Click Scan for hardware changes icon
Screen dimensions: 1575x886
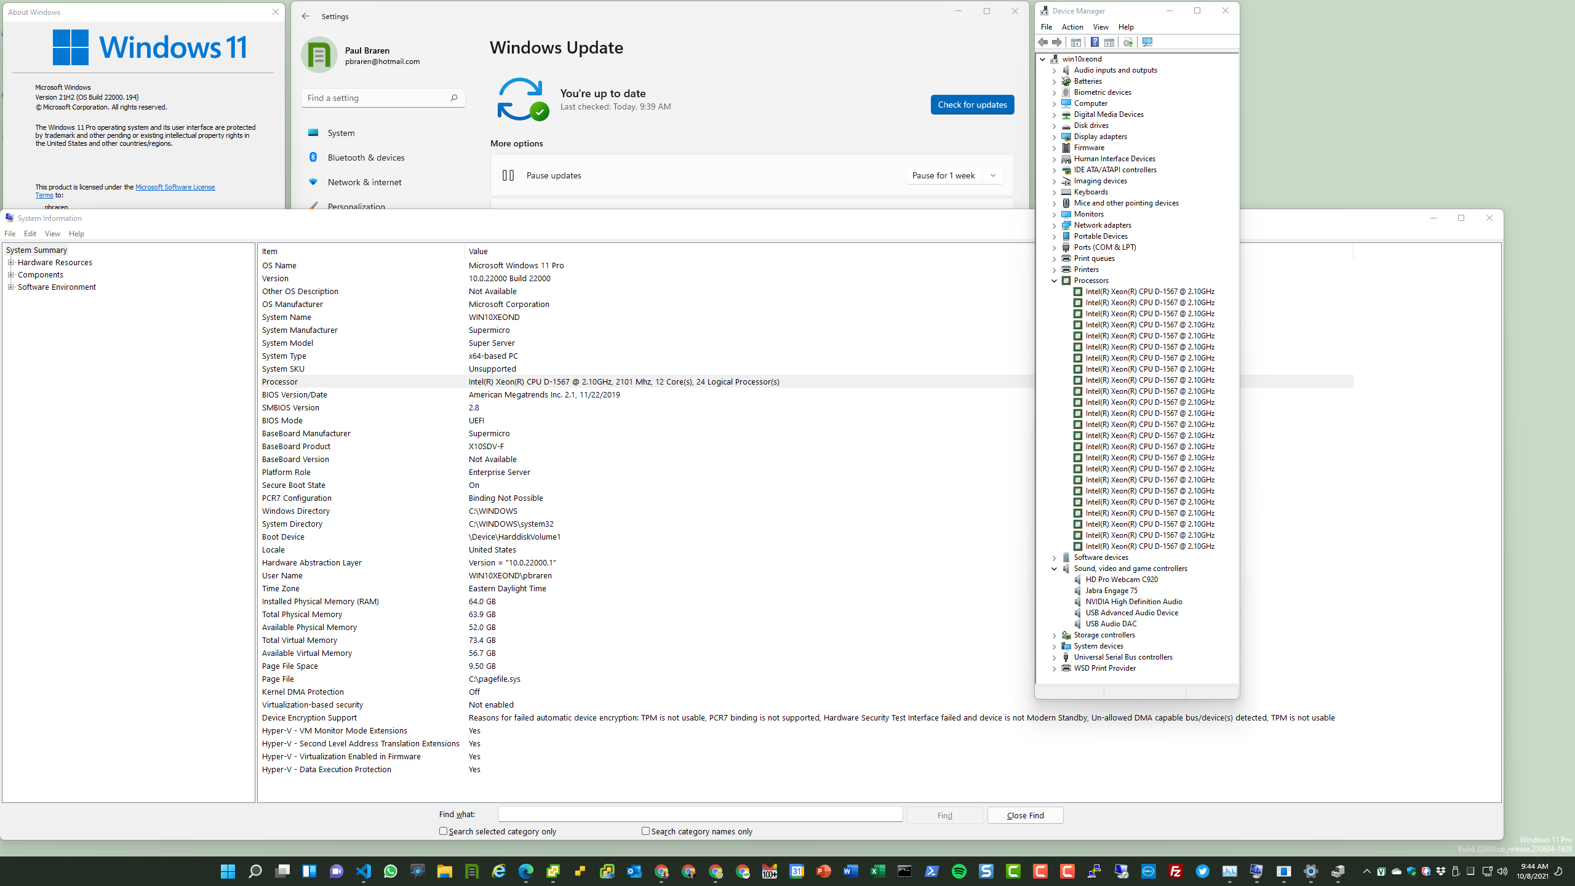pyautogui.click(x=1147, y=42)
